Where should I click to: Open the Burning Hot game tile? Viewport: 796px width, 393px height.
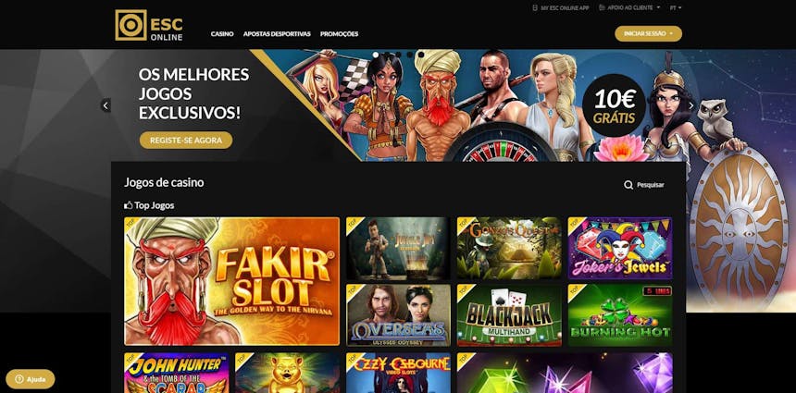pyautogui.click(x=620, y=315)
